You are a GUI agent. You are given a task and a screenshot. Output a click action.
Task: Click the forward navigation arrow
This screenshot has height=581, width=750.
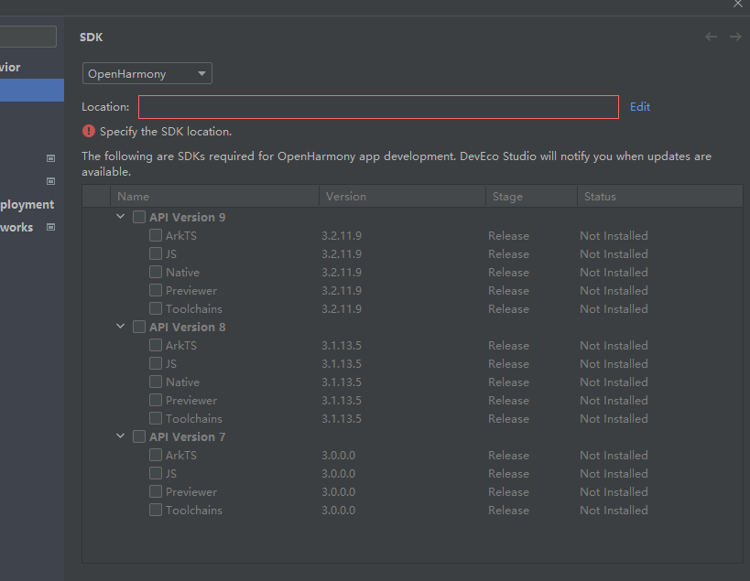[734, 37]
